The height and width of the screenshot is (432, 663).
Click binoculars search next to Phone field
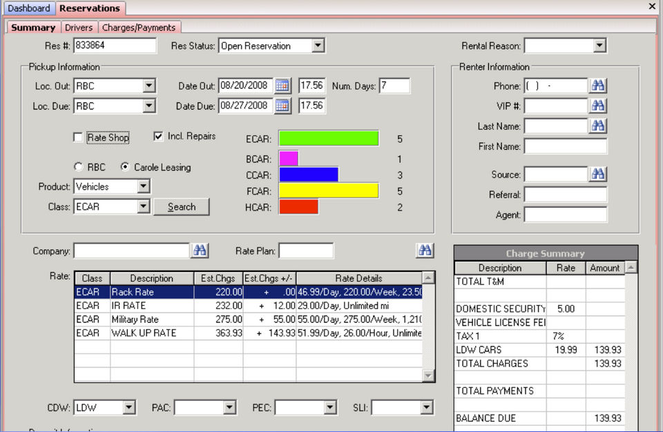[598, 86]
